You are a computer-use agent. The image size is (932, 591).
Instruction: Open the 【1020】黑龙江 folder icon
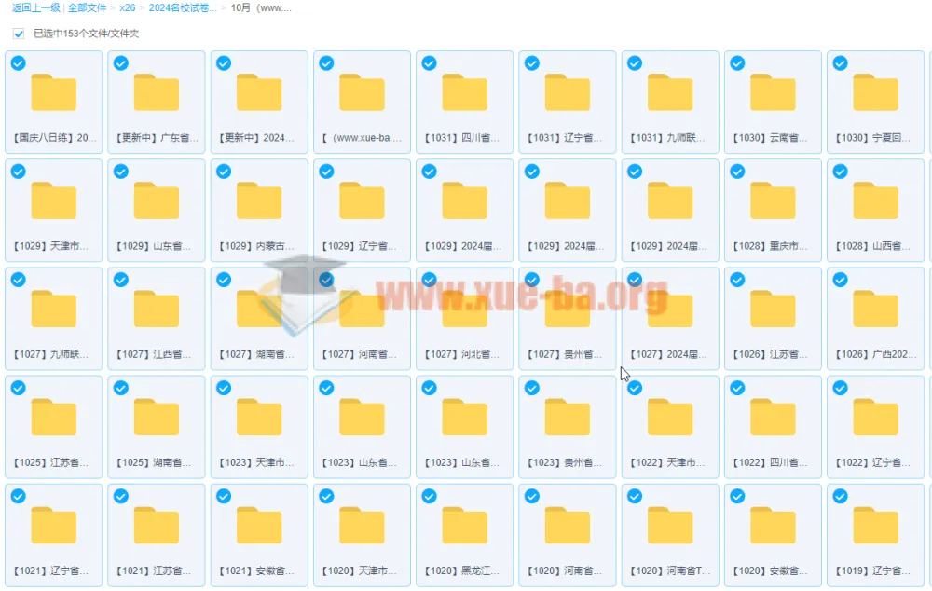click(x=464, y=525)
